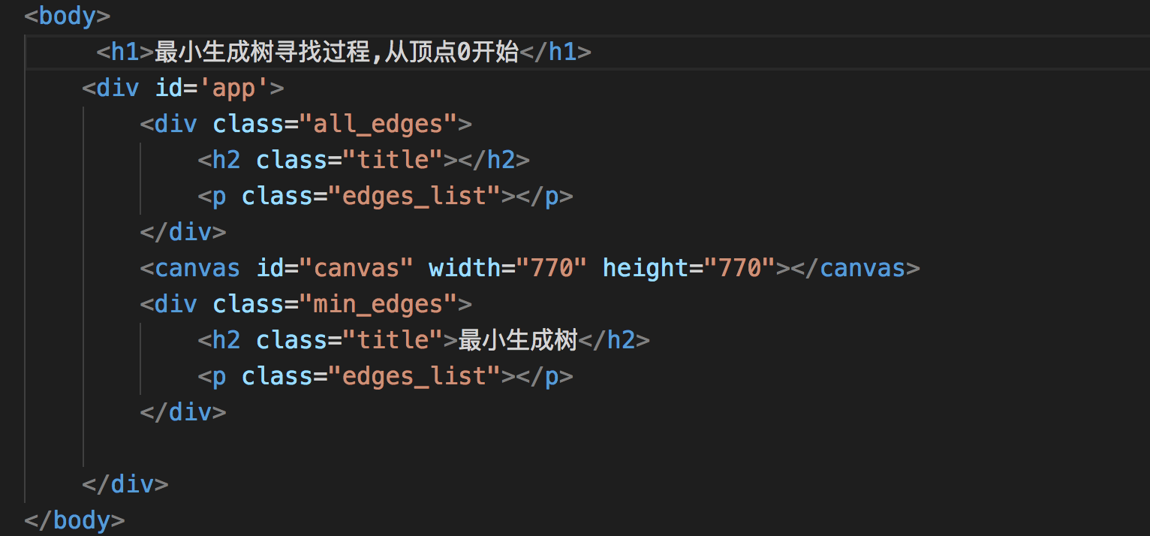This screenshot has width=1150, height=536.
Task: Click the closing body tag
Action: (x=74, y=519)
